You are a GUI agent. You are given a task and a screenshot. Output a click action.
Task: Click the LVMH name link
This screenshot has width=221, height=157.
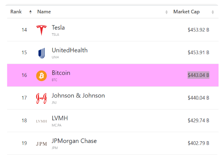click(x=60, y=119)
